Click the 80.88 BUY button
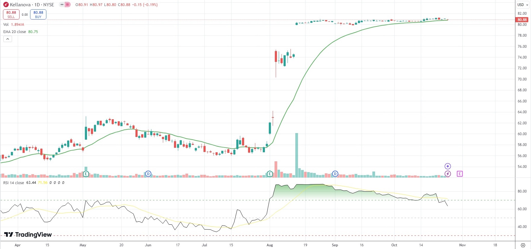531x249 pixels. click(38, 14)
